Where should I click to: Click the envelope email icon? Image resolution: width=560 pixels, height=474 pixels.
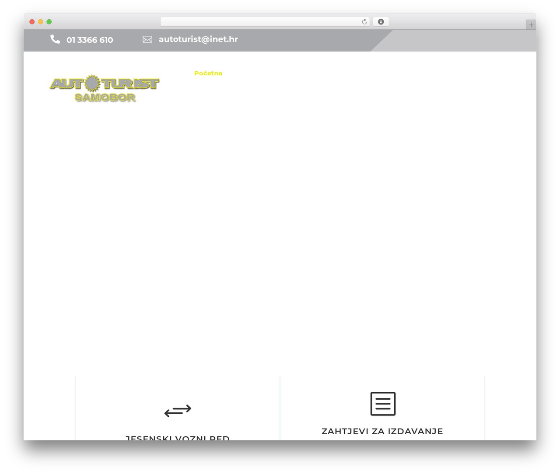[x=147, y=39]
